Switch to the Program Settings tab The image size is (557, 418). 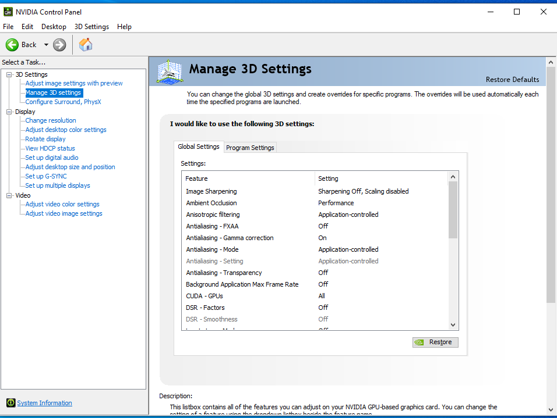(x=250, y=148)
